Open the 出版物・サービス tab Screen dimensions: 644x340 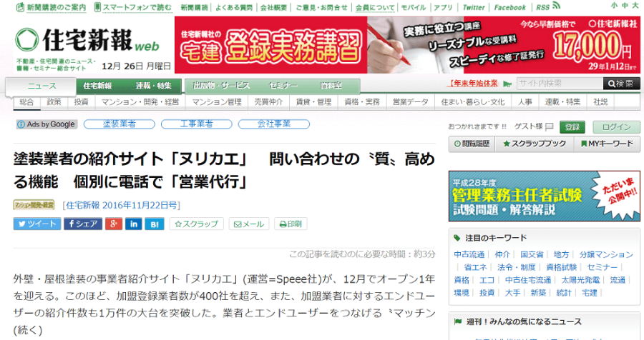coord(215,86)
